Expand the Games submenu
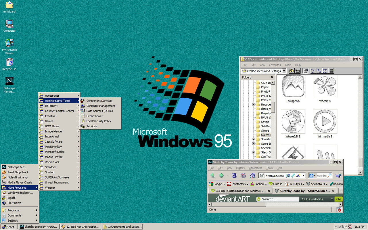Viewport: 368px width, 230px height. 59,121
